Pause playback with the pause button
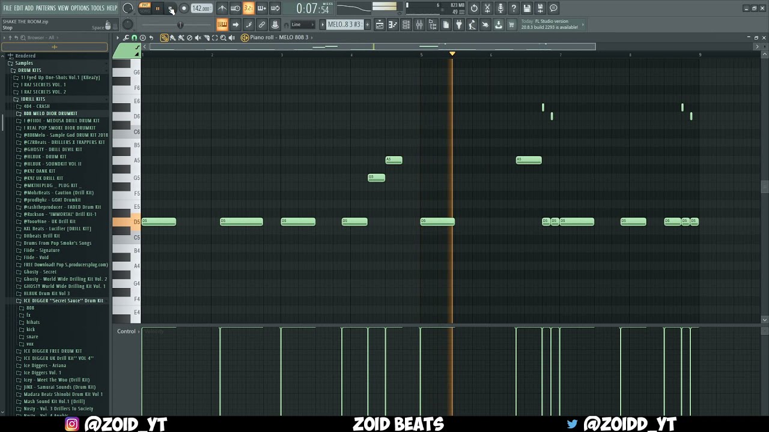This screenshot has height=432, width=769. pyautogui.click(x=158, y=8)
